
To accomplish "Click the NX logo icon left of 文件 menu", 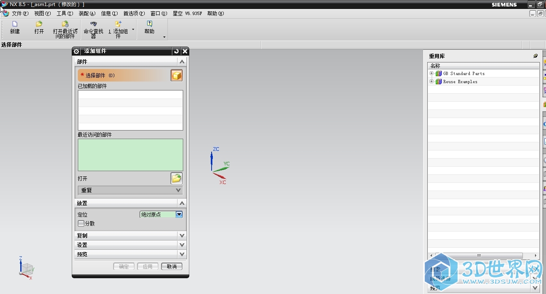I will [6, 13].
